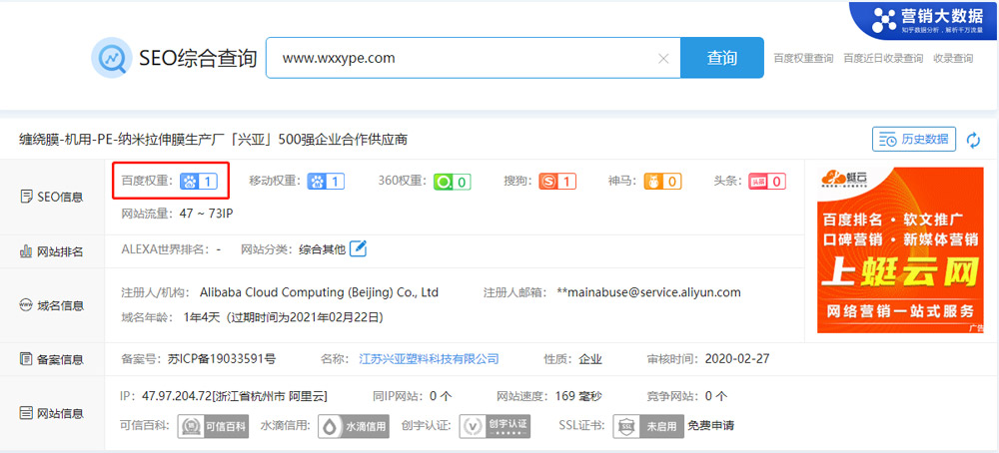Screen dimensions: 999x453
Task: Click the Sogou weight orange badge
Action: (557, 182)
